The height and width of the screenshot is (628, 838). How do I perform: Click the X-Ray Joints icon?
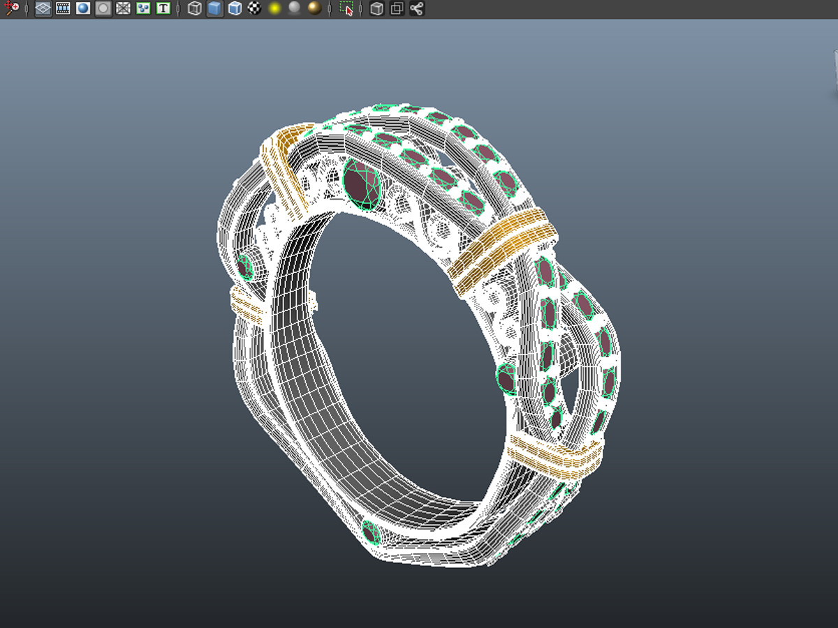tap(417, 9)
